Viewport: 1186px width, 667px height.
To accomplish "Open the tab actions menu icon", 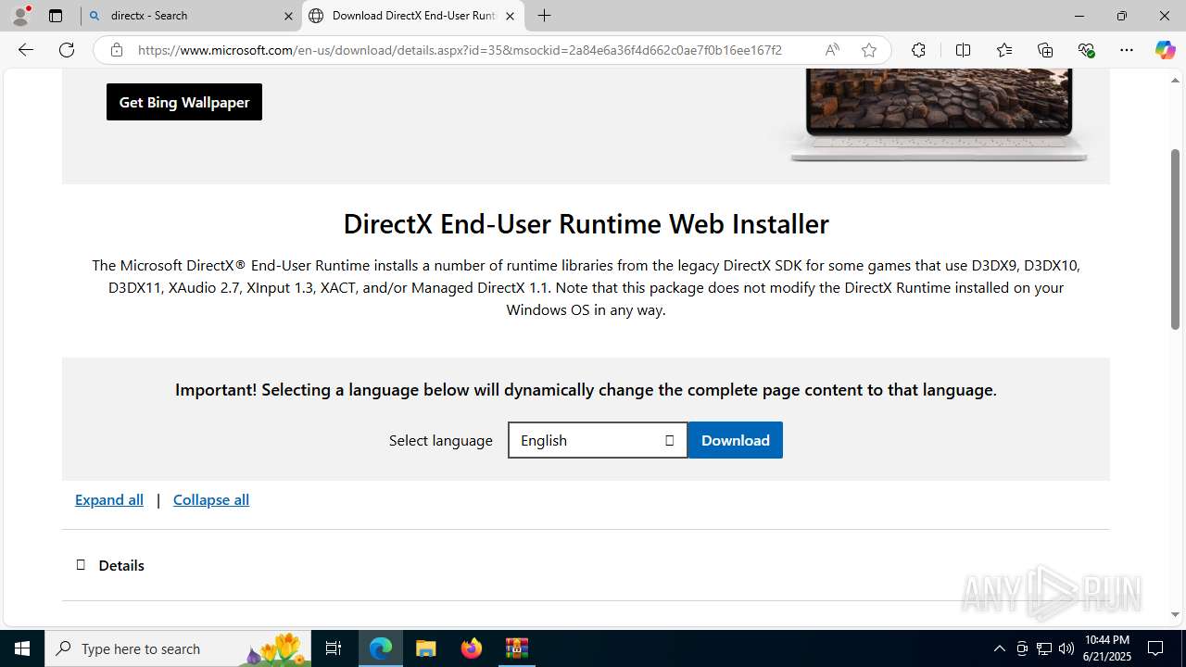I will click(56, 16).
